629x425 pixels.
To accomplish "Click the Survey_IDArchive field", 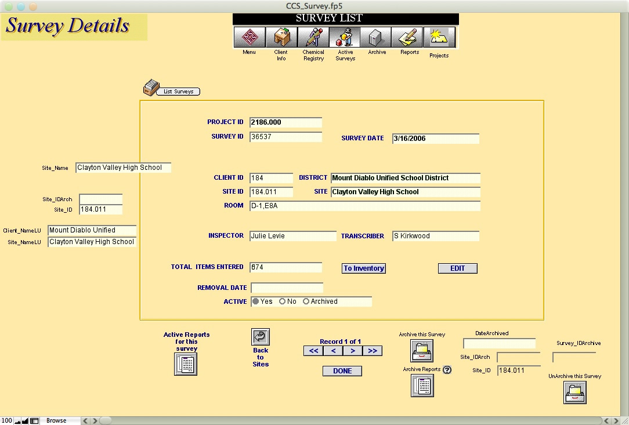I will [574, 357].
